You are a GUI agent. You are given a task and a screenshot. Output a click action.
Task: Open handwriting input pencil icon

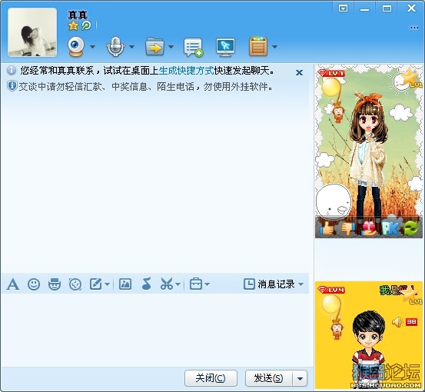(95, 284)
